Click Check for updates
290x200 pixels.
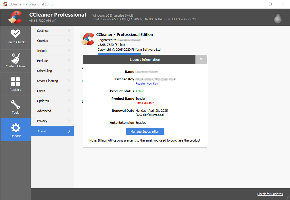pyautogui.click(x=270, y=194)
